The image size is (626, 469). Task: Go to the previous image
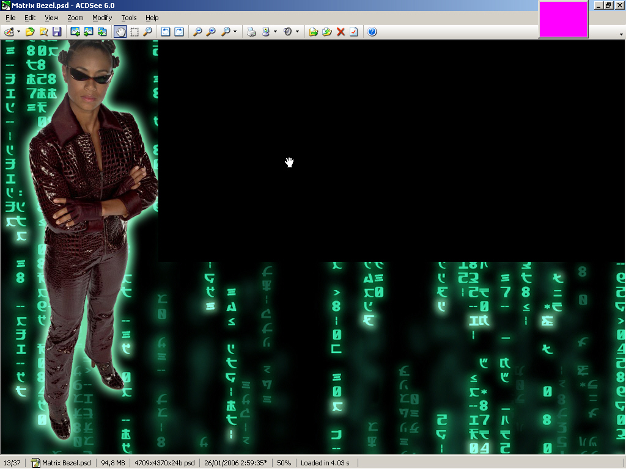coord(75,32)
